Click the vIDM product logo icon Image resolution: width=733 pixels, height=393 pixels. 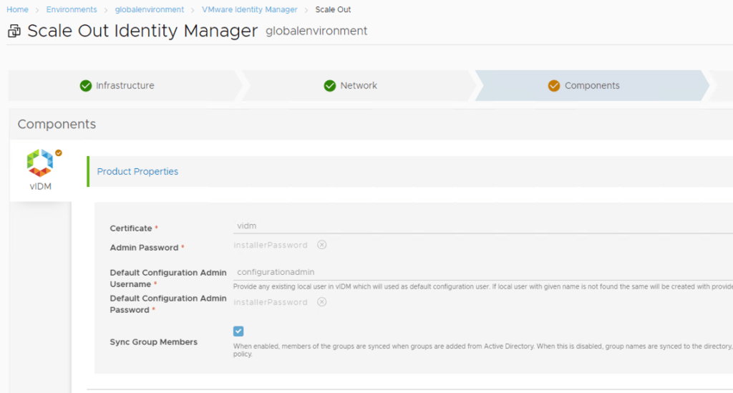point(40,163)
